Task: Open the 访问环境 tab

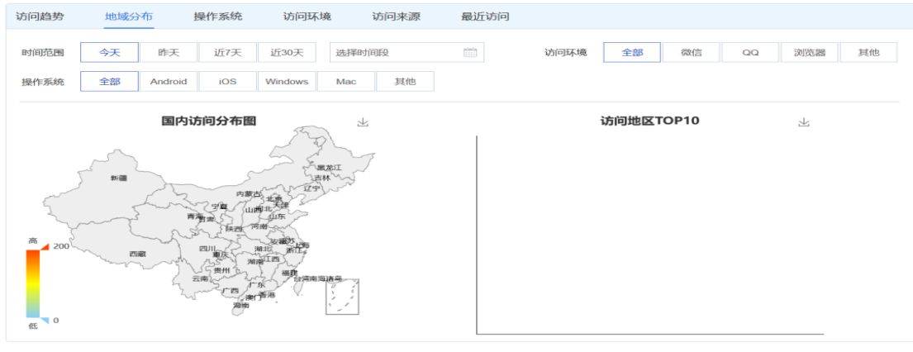Action: coord(307,17)
